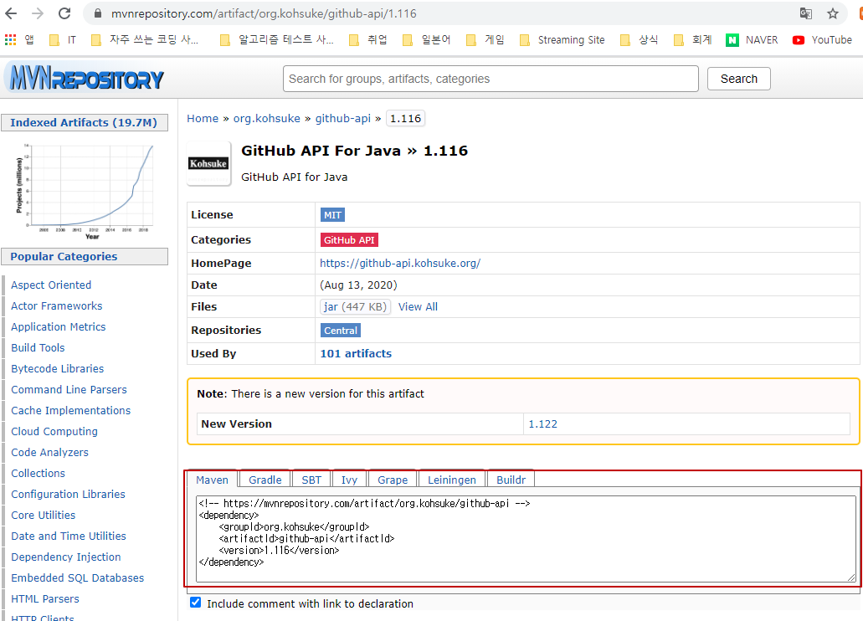The height and width of the screenshot is (621, 863).
Task: Open the Build Tools category
Action: pos(38,347)
